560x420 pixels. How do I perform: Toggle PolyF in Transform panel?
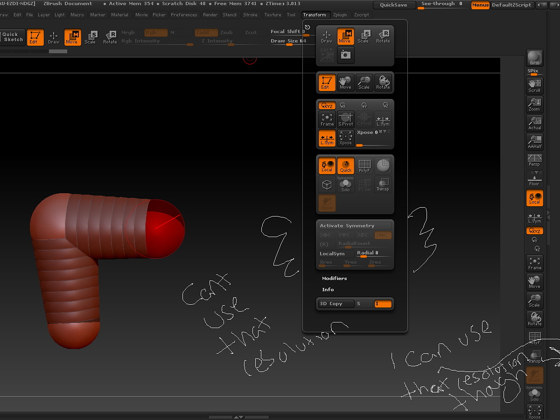click(364, 166)
